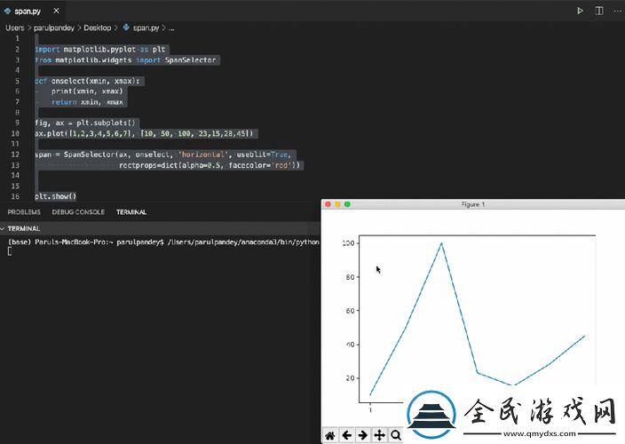Click the terminal cursor input area

(x=10, y=251)
